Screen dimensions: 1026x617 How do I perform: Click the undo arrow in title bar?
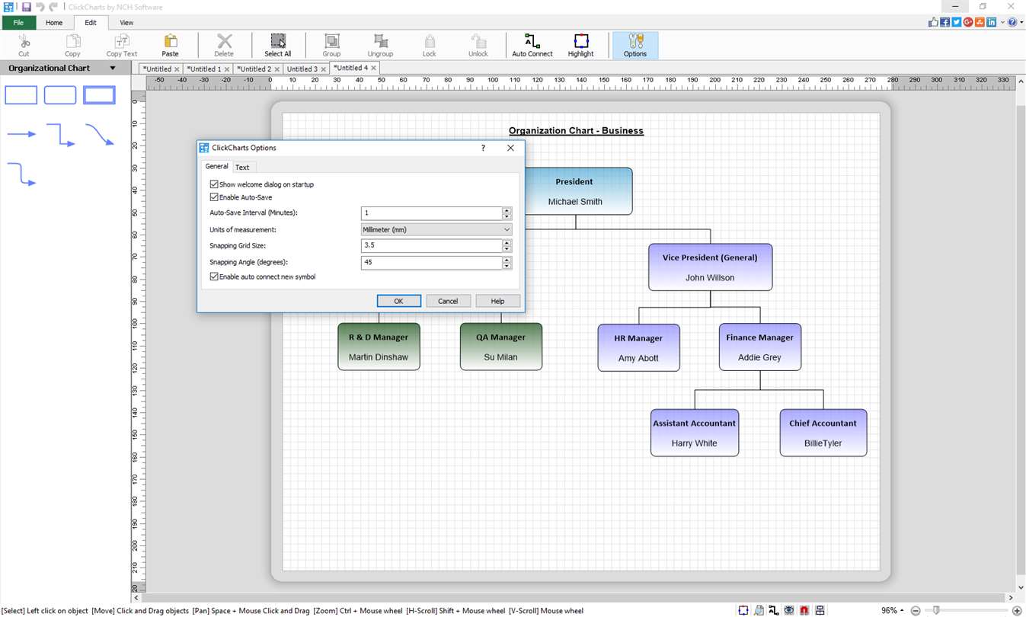coord(40,7)
